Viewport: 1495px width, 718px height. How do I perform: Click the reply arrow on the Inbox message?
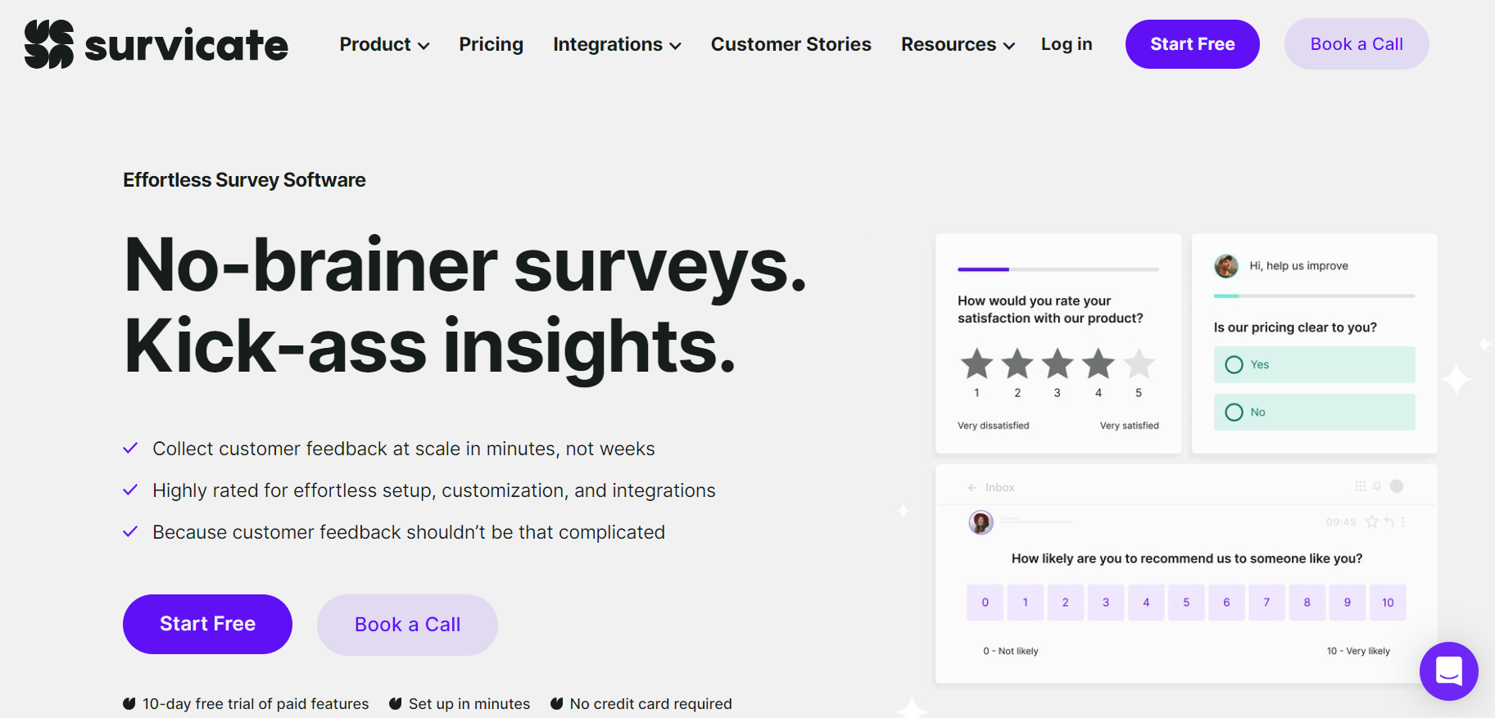click(1389, 522)
